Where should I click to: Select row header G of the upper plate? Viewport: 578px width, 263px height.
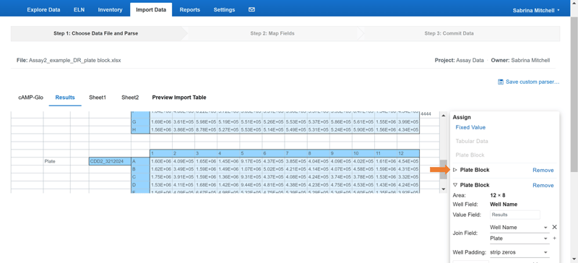coord(140,122)
